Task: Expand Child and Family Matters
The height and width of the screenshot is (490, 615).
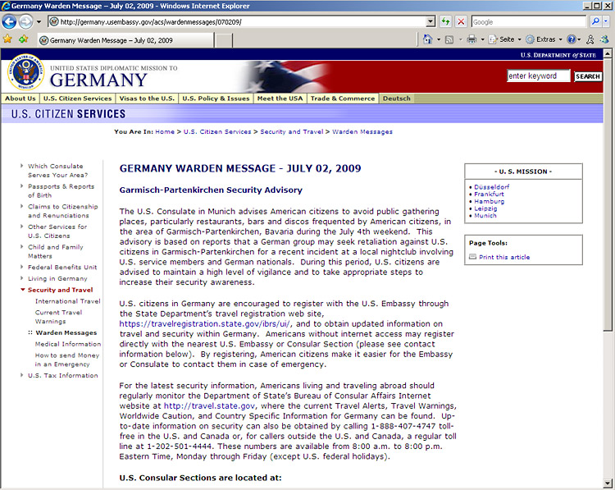Action: click(x=55, y=251)
